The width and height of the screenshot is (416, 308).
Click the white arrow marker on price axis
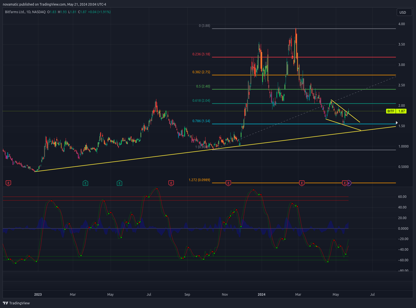pos(397,123)
